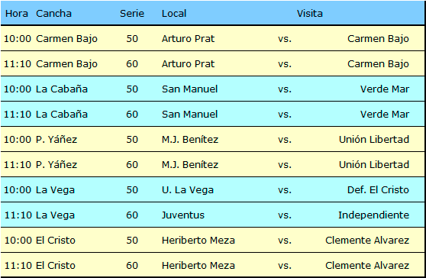Click Unión Libertad in the 11:10 row
The width and height of the screenshot is (426, 278).
(x=374, y=165)
